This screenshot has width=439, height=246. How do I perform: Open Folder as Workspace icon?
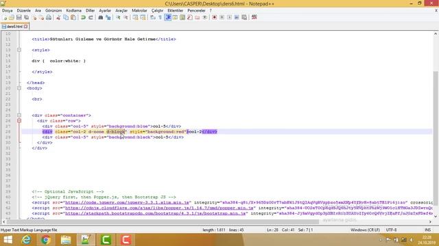pyautogui.click(x=198, y=17)
